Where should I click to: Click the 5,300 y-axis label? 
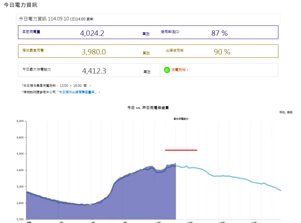click(20, 121)
